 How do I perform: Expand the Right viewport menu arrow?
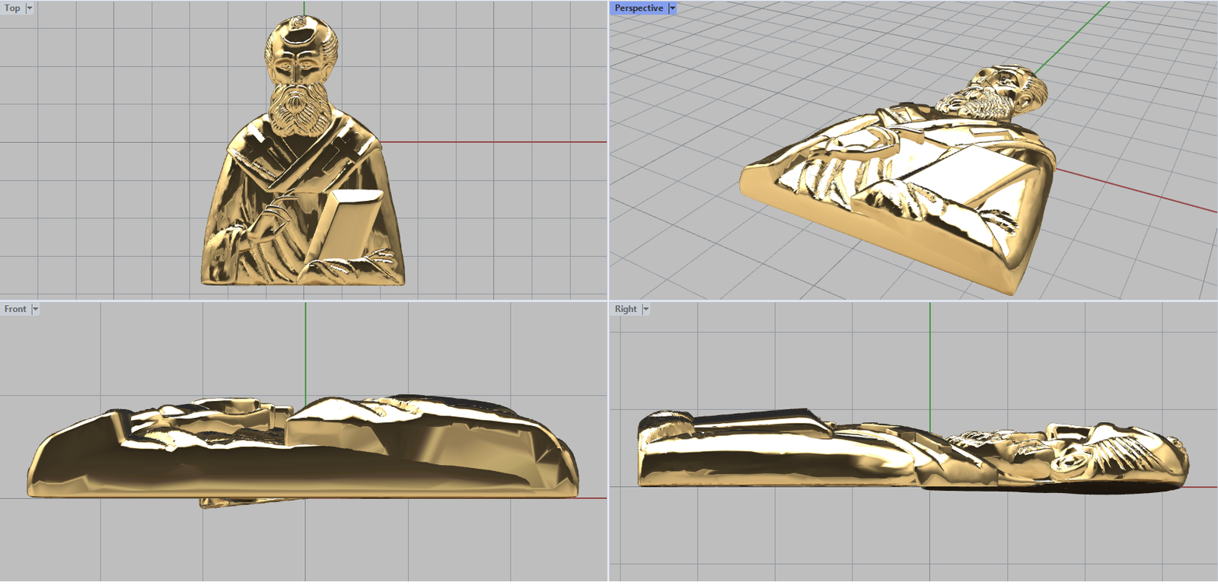[646, 310]
